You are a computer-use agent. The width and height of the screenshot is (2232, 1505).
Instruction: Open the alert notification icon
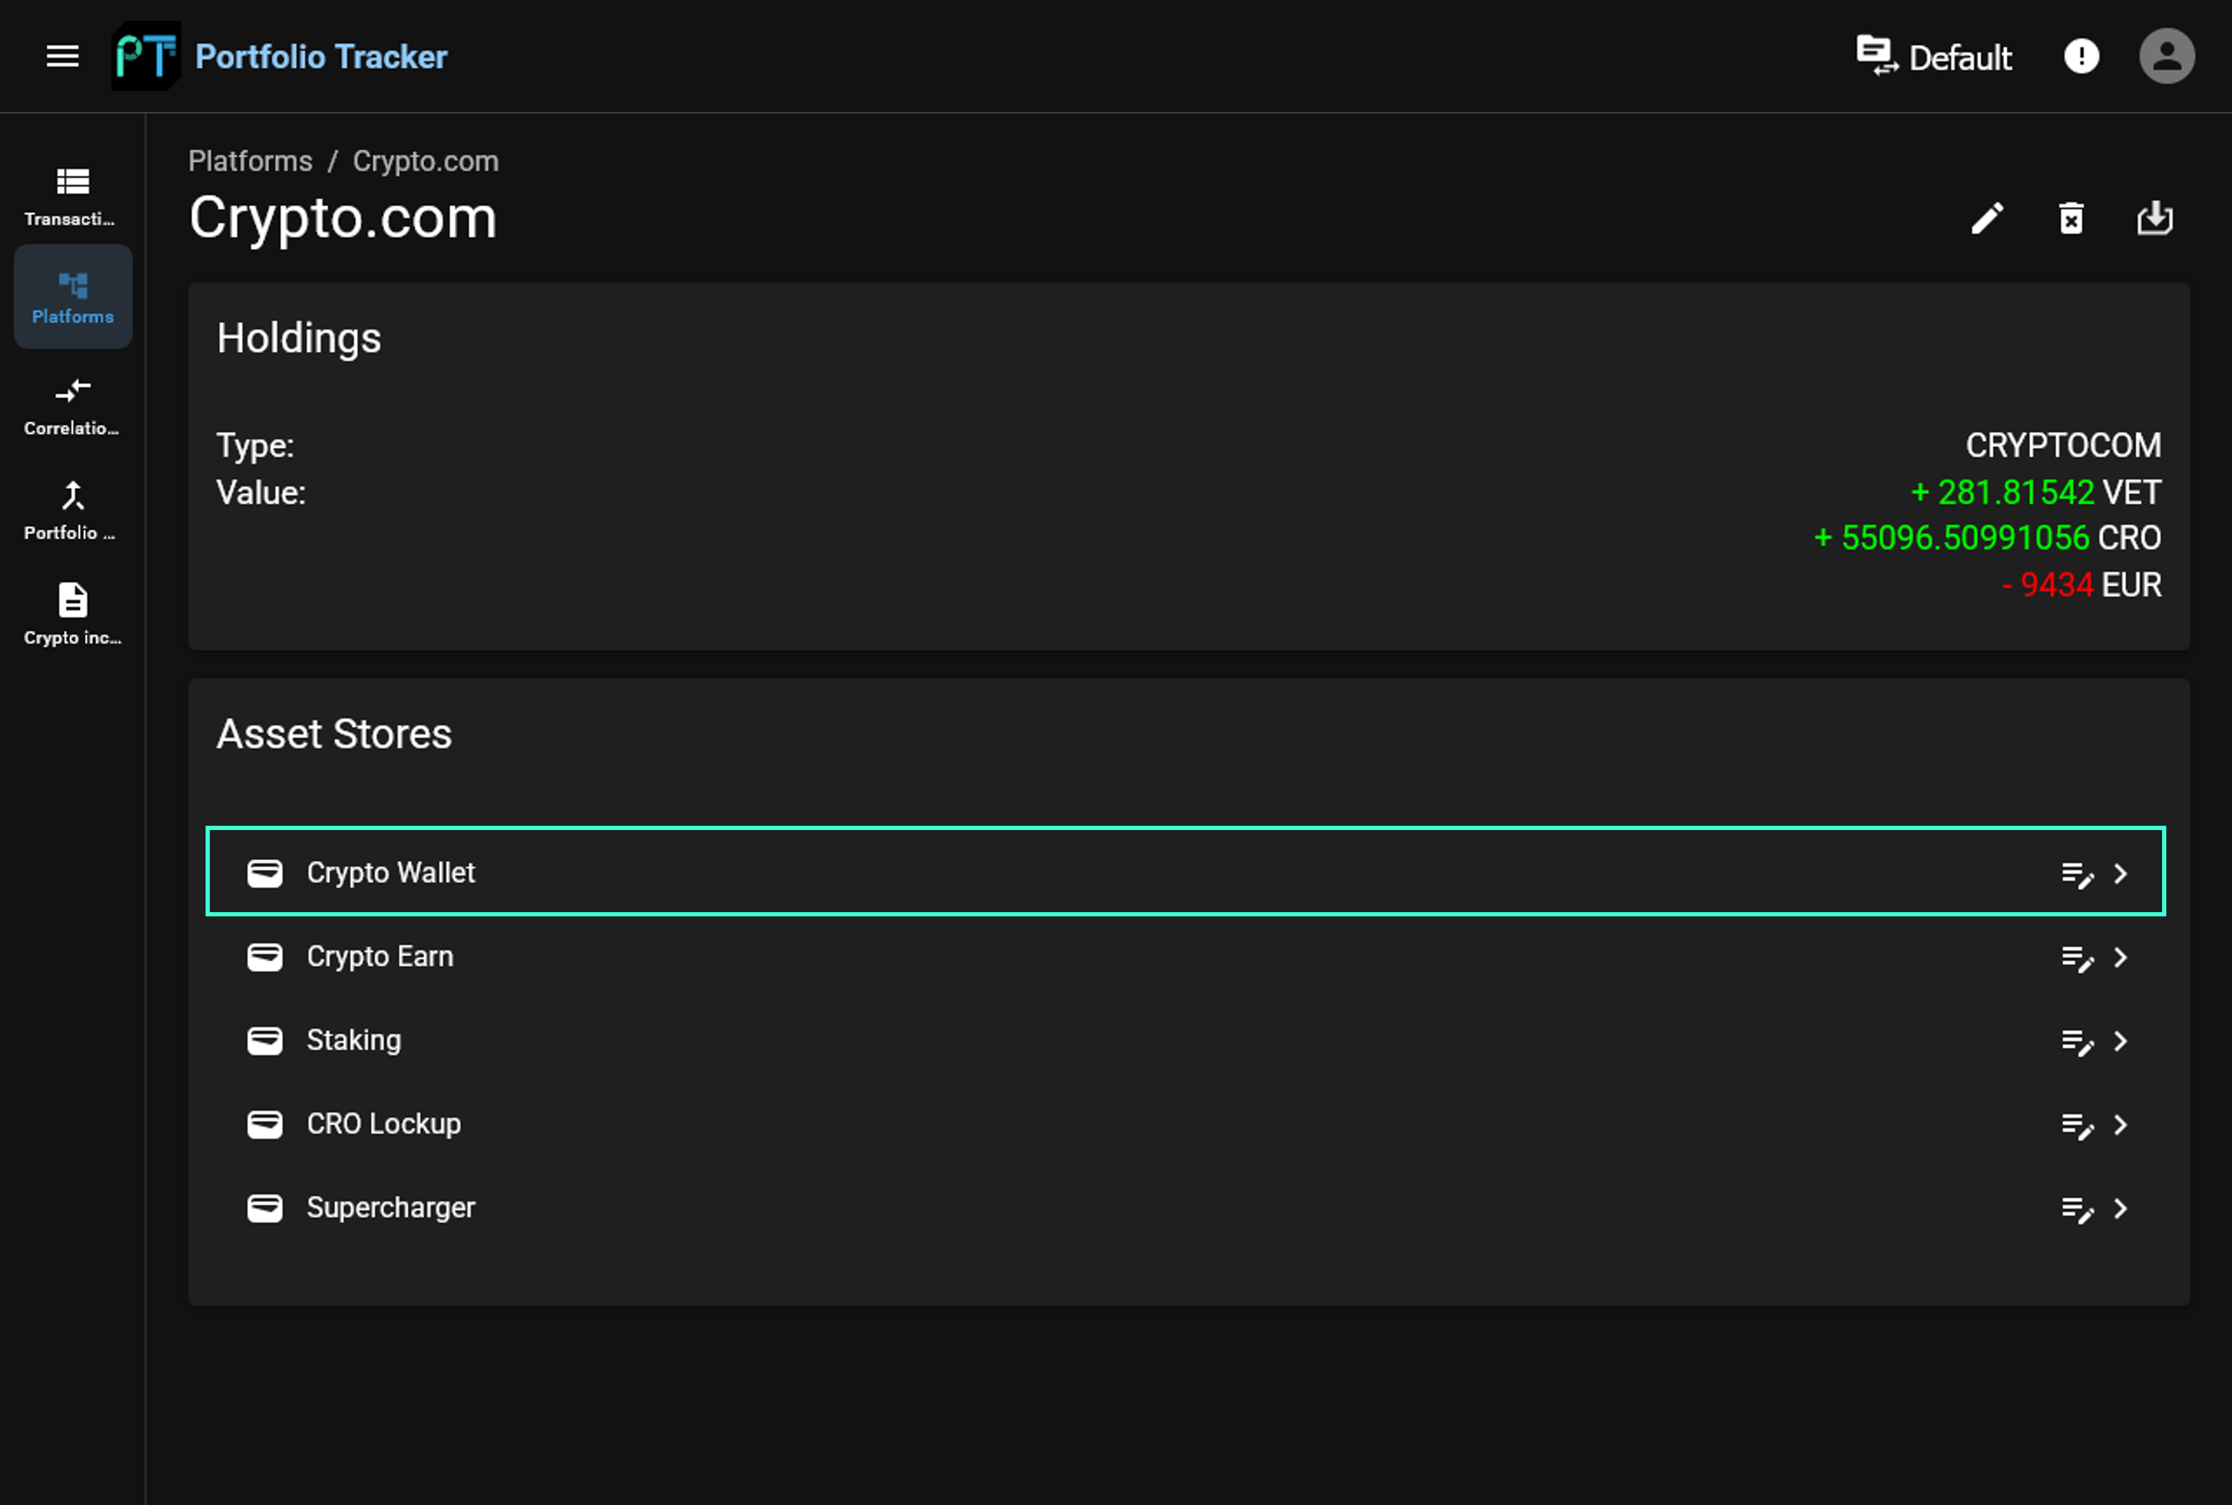[x=2081, y=57]
